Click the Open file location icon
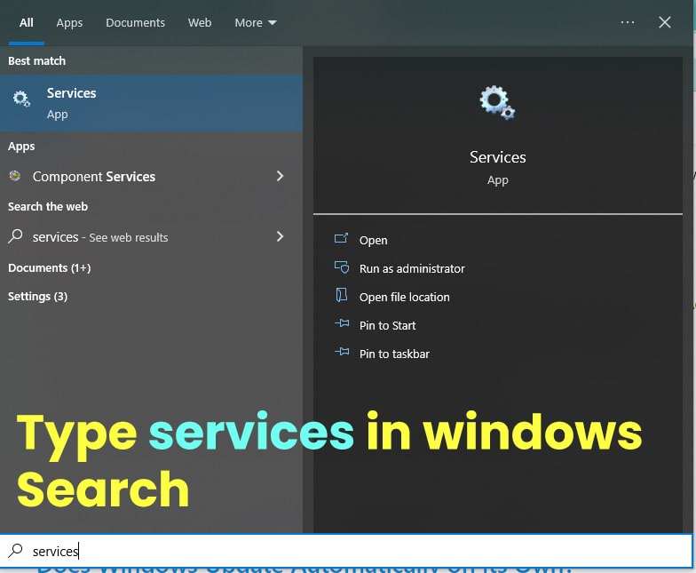Image resolution: width=696 pixels, height=573 pixels. tap(341, 296)
